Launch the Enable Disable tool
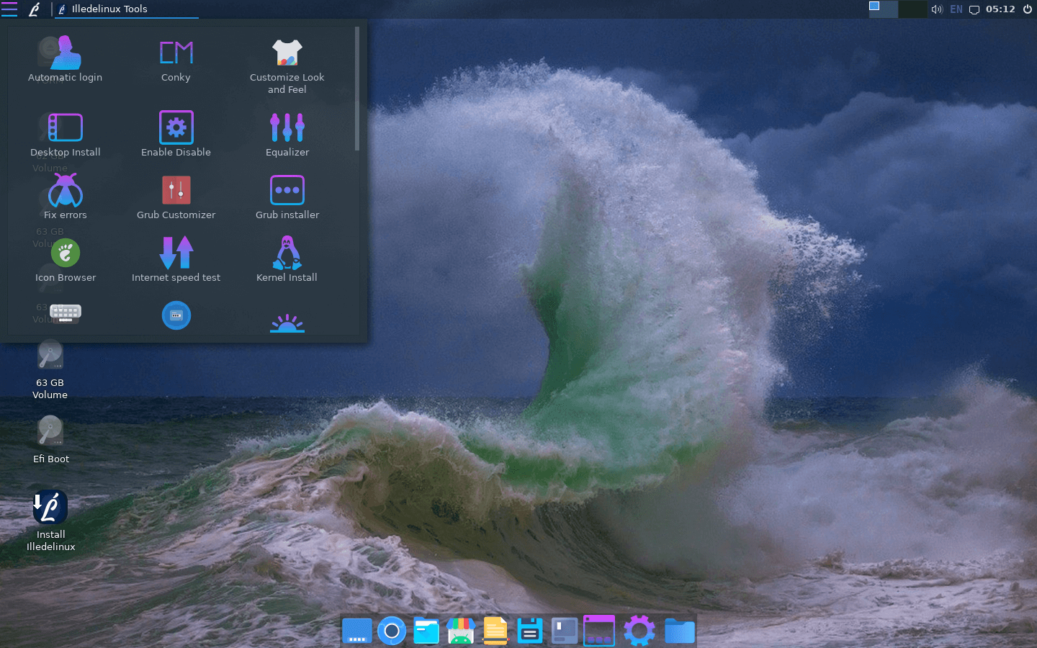Image resolution: width=1037 pixels, height=648 pixels. click(176, 134)
